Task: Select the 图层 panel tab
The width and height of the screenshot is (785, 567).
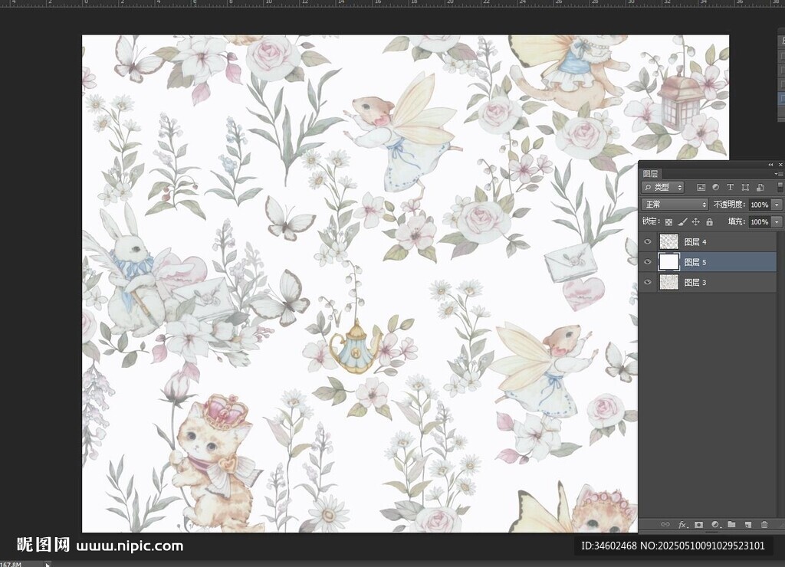Action: pos(650,174)
